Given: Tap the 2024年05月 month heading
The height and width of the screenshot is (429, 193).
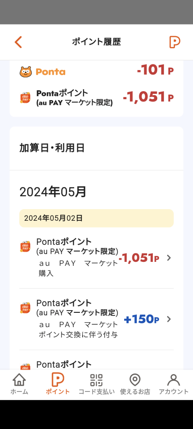Looking at the screenshot, I should pos(53,192).
